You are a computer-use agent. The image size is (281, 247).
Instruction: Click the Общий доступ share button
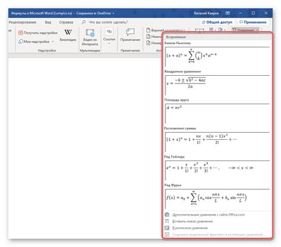217,23
